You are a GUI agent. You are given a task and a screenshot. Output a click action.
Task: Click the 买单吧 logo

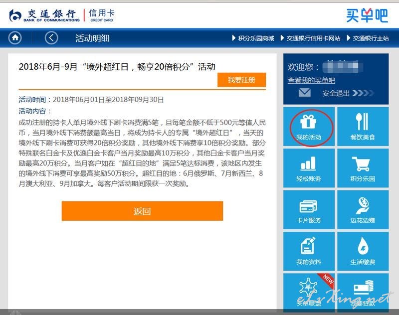click(x=367, y=15)
